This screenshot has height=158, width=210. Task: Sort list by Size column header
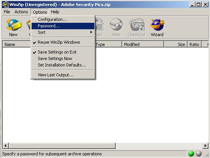point(176,44)
